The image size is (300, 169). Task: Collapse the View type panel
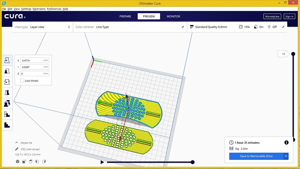[x=69, y=27]
